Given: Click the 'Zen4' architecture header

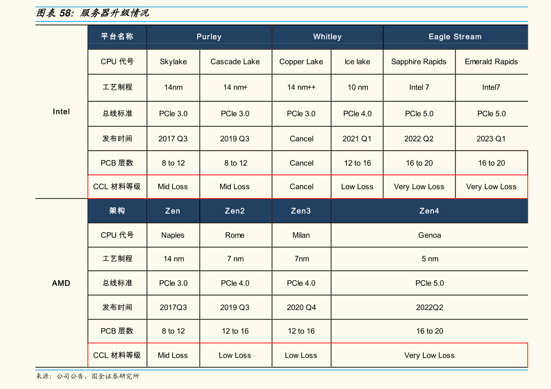Looking at the screenshot, I should pyautogui.click(x=429, y=211).
